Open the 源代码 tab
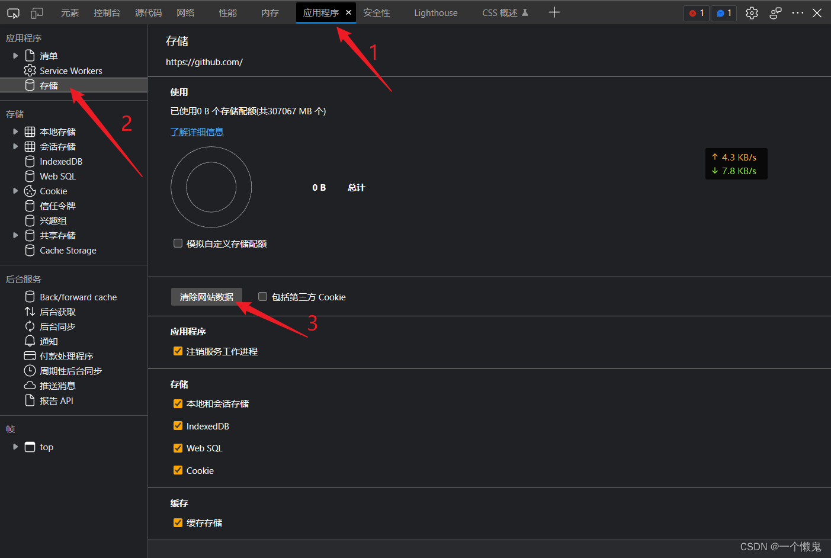The image size is (831, 558). pyautogui.click(x=148, y=12)
